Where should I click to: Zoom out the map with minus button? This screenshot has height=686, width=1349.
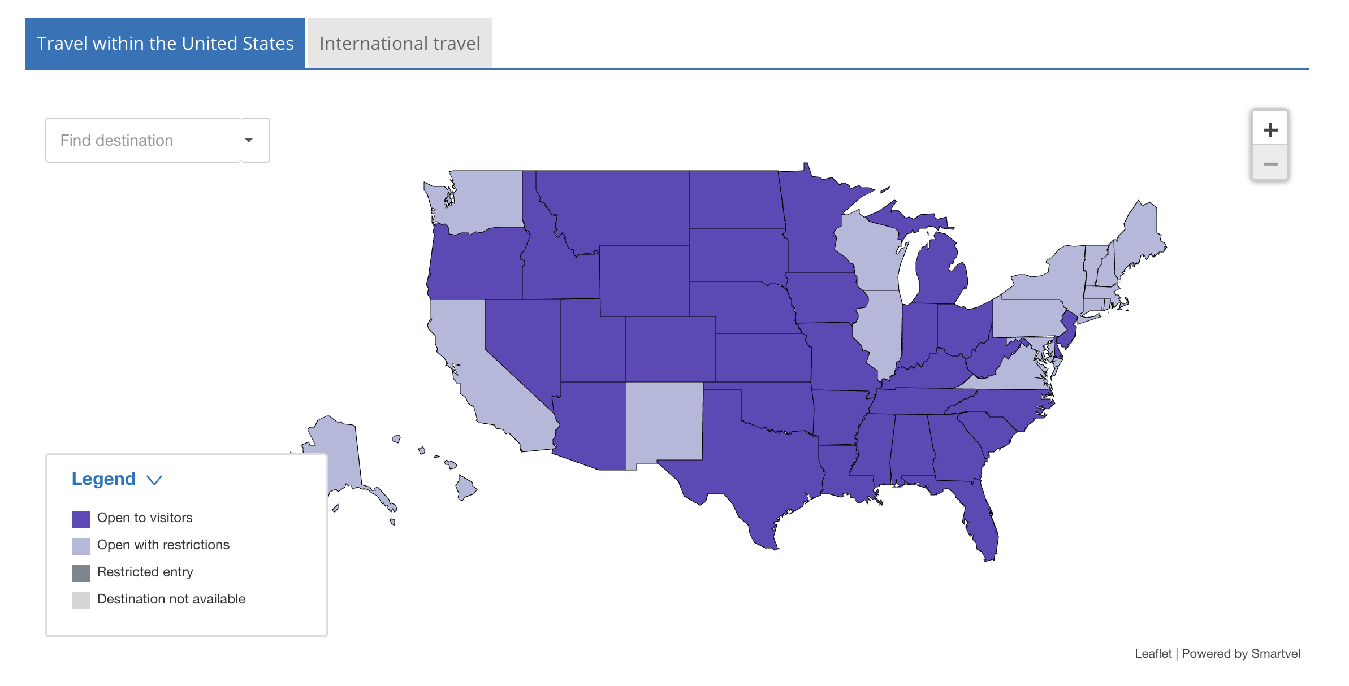(x=1270, y=163)
